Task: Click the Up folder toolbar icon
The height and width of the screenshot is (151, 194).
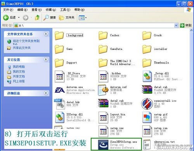Action: click(37, 17)
